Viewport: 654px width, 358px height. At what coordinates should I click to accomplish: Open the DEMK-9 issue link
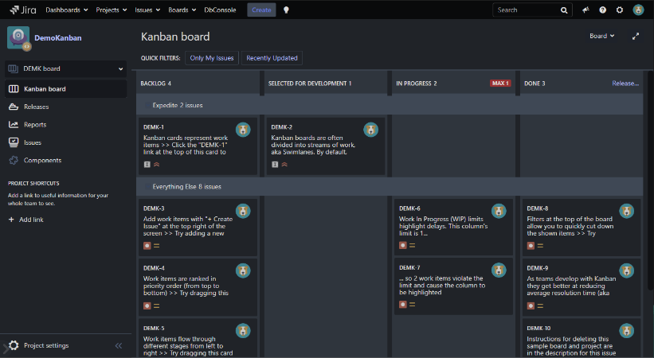tap(538, 268)
